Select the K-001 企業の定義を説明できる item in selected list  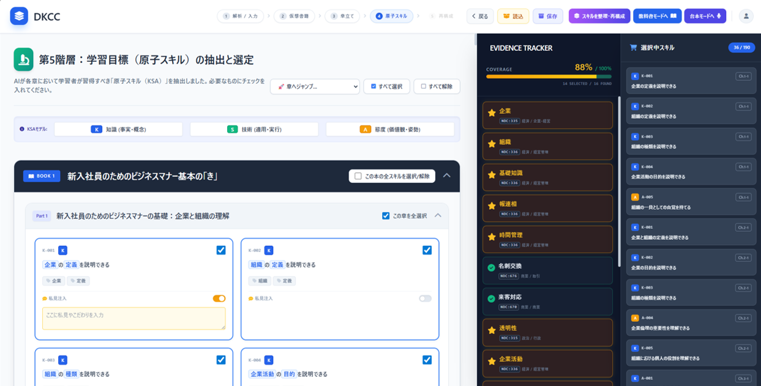click(x=691, y=81)
